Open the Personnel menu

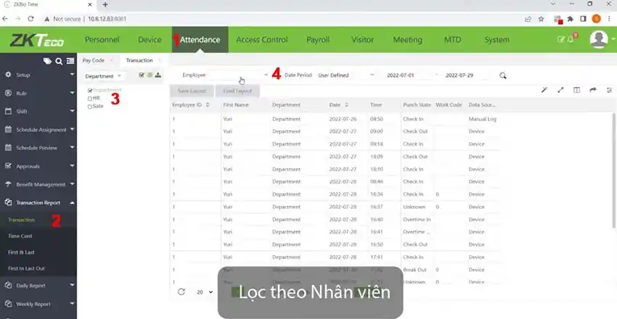[102, 40]
